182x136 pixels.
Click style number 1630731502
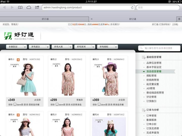(35, 59)
